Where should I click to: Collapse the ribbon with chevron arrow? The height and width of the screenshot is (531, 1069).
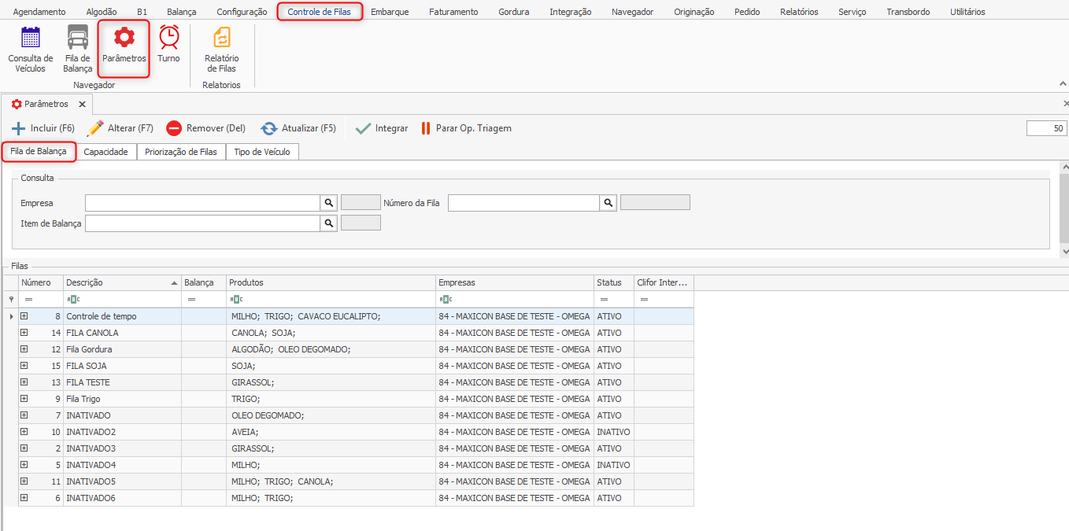click(x=1063, y=83)
